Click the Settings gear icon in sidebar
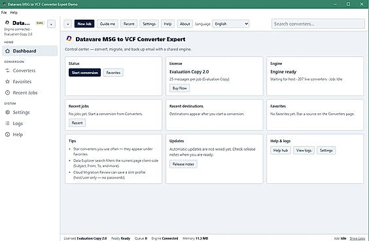The image size is (369, 241). [x=8, y=112]
